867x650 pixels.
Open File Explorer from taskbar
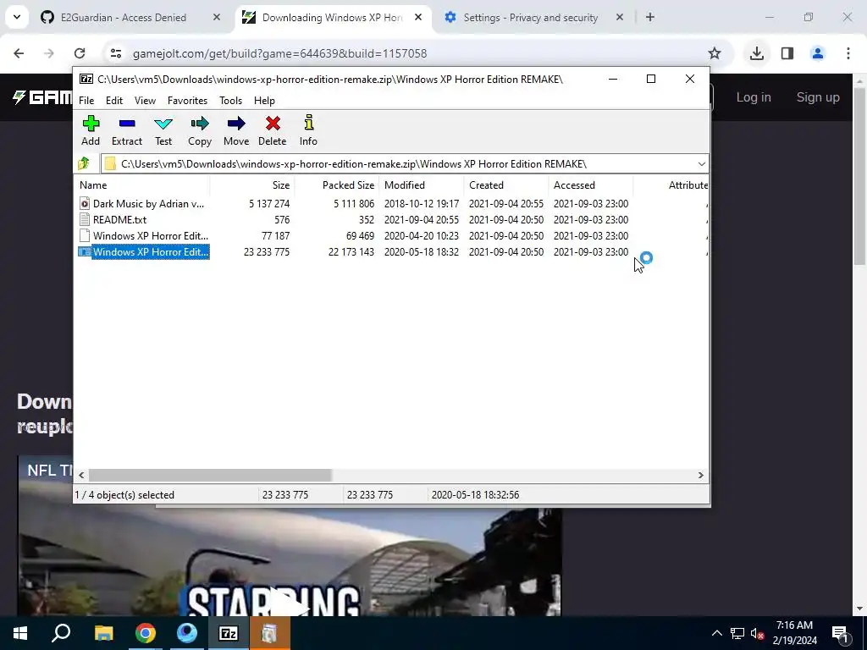tap(103, 633)
